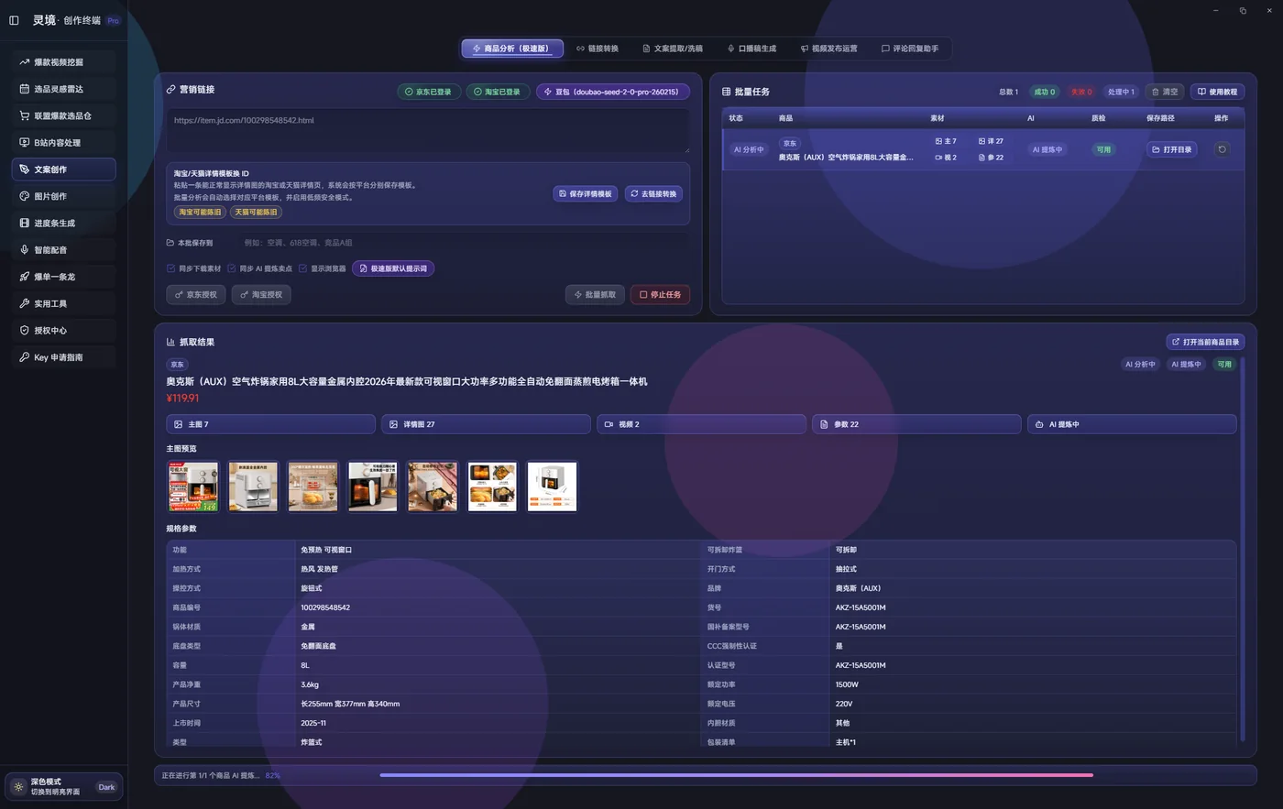Click the 视频 2 stat button
The height and width of the screenshot is (809, 1283).
701,424
